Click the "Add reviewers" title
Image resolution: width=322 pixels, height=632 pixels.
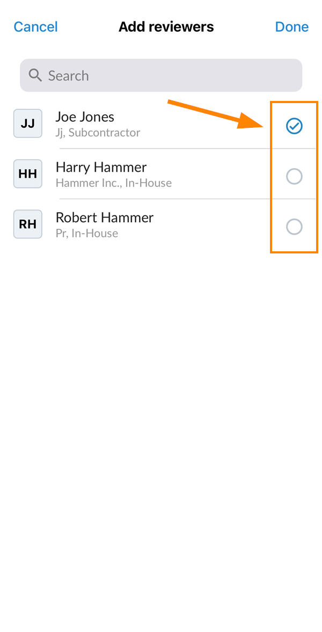(x=166, y=27)
